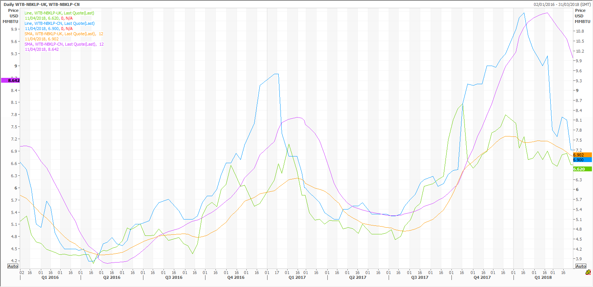The width and height of the screenshot is (593, 287).
Task: Click legend value line '11/04/2018, 6.620, 0, N/A'
Action: pos(49,18)
